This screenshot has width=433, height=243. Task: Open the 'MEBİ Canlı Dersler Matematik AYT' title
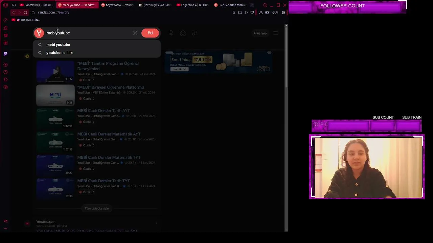point(109,134)
